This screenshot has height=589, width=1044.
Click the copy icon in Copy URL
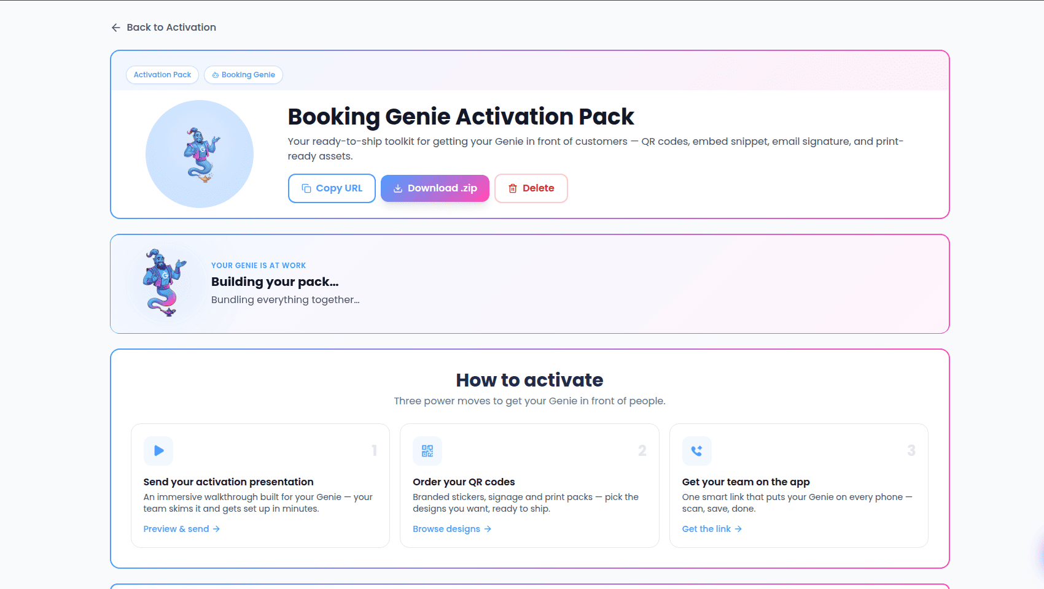point(306,188)
